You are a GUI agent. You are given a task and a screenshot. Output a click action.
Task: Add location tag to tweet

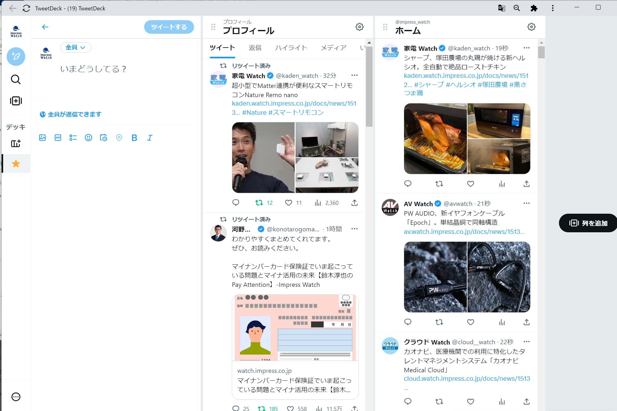[x=119, y=138]
